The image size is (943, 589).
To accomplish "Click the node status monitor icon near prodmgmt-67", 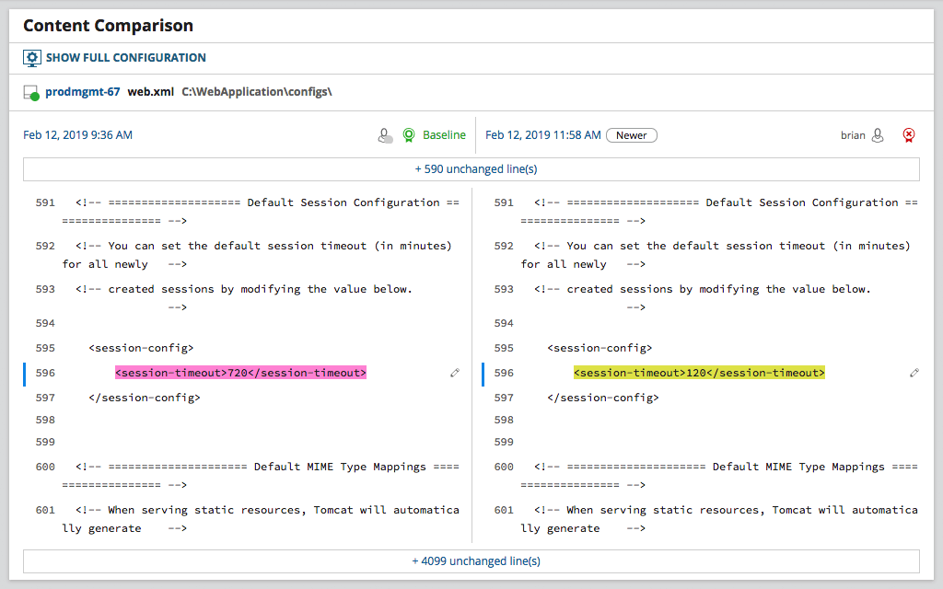I will tap(29, 91).
